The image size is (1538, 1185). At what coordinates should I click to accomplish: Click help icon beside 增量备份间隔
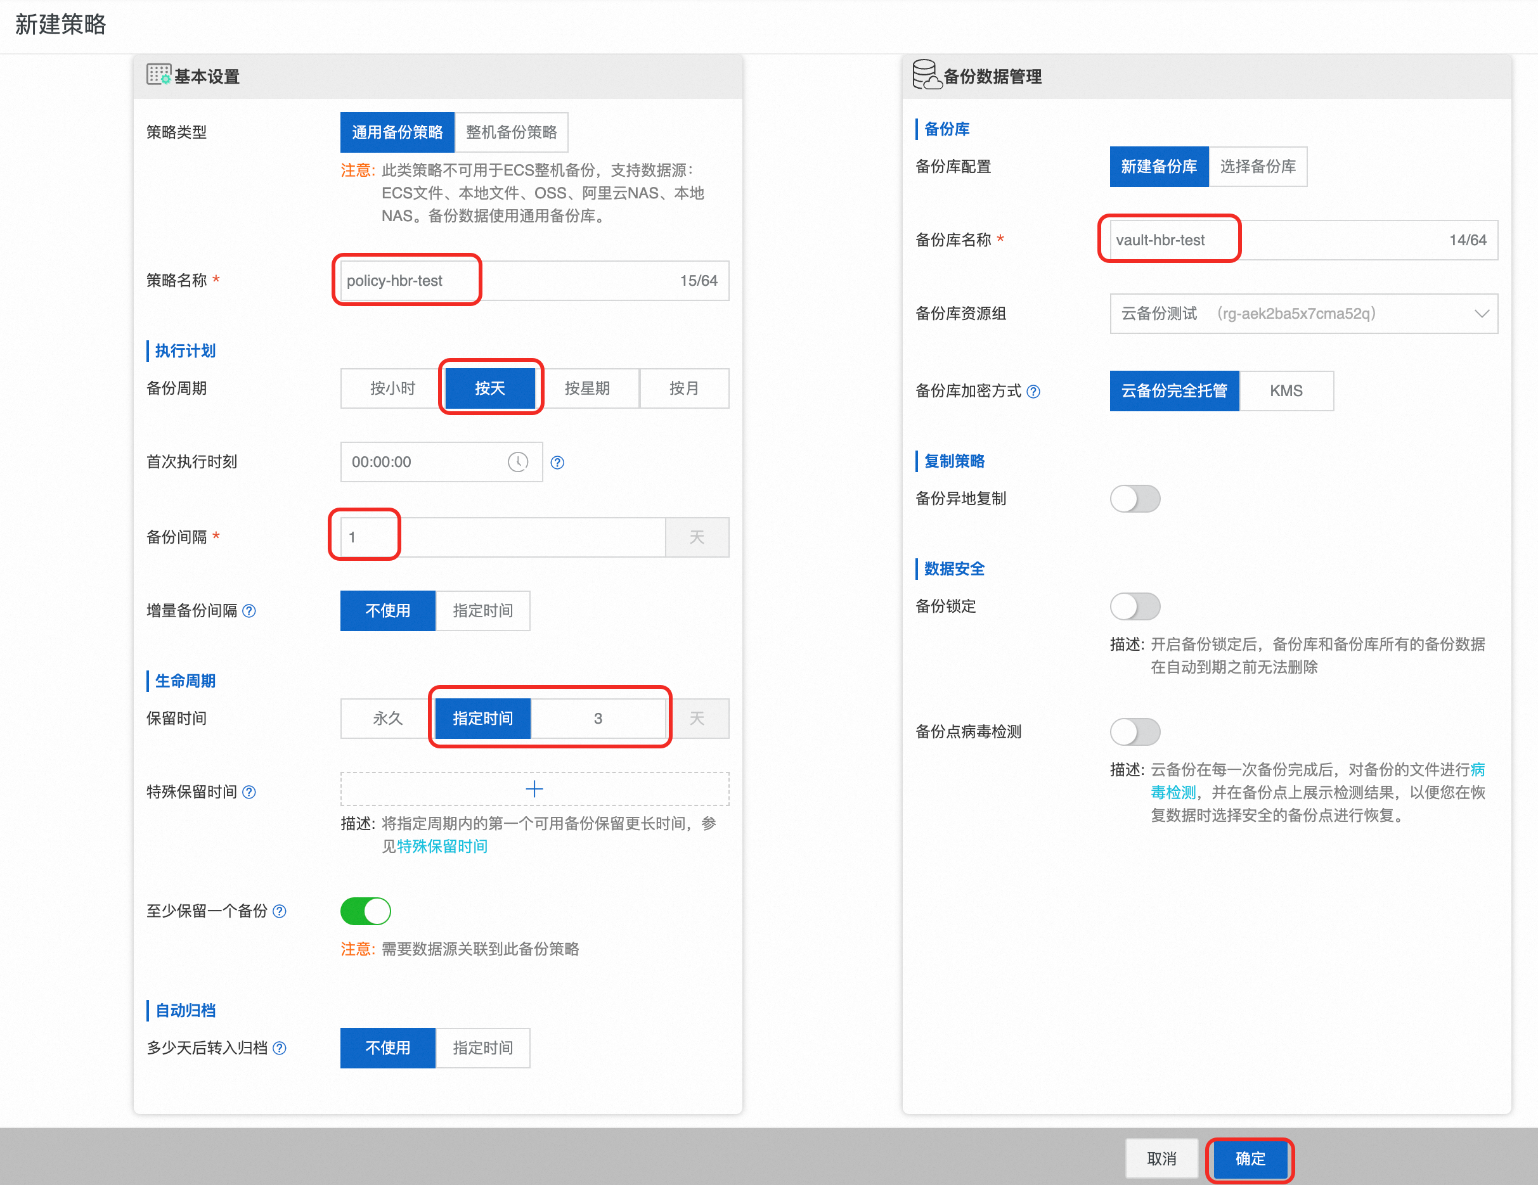[249, 610]
